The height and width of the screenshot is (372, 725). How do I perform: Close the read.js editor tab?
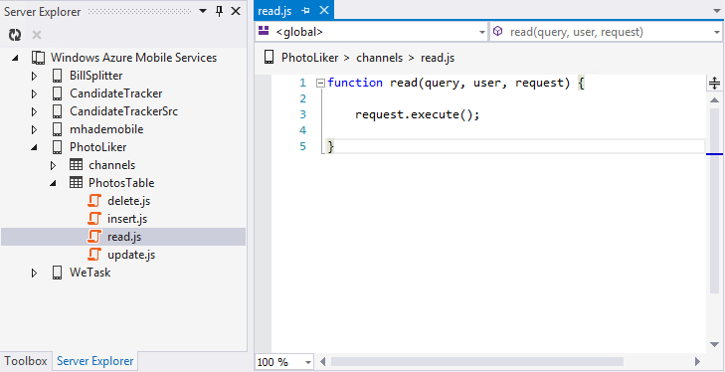324,10
